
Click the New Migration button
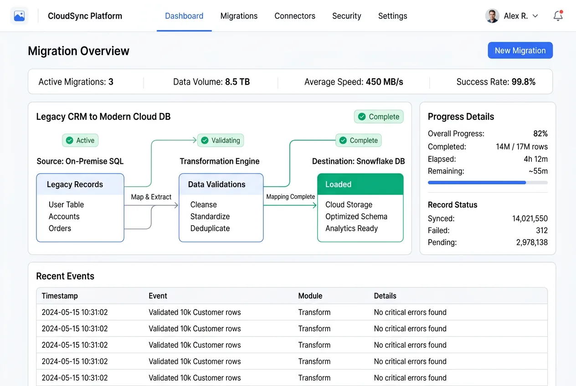(520, 50)
